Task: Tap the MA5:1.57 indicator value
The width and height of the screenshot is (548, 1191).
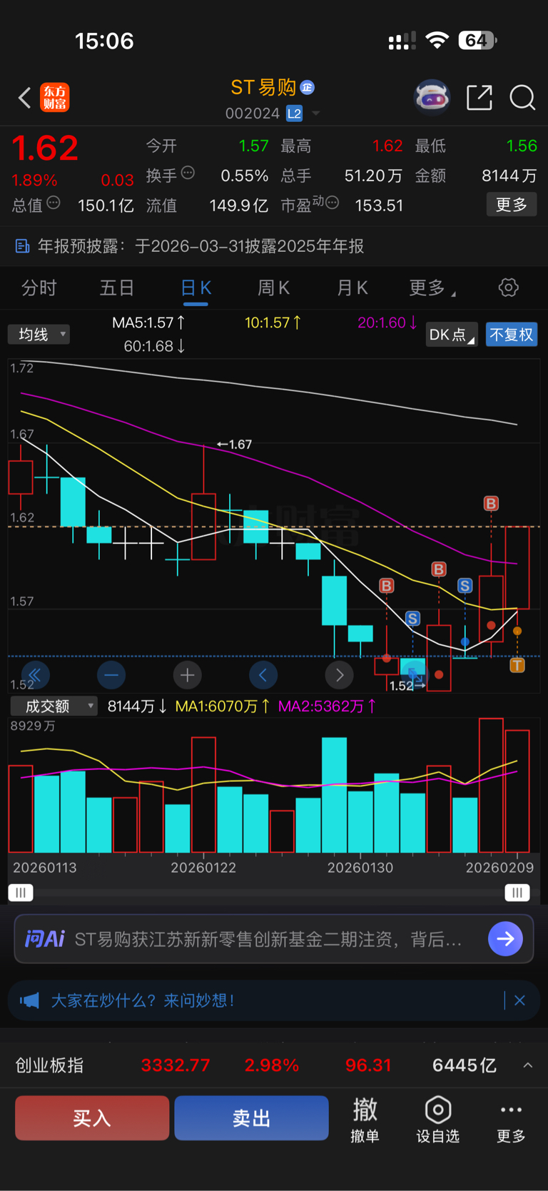Action: [x=149, y=323]
